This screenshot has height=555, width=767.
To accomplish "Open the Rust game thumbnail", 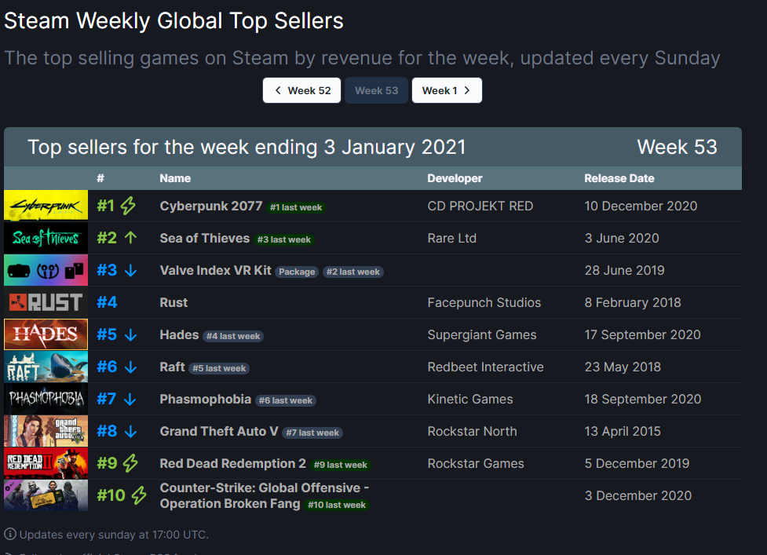I will point(46,302).
